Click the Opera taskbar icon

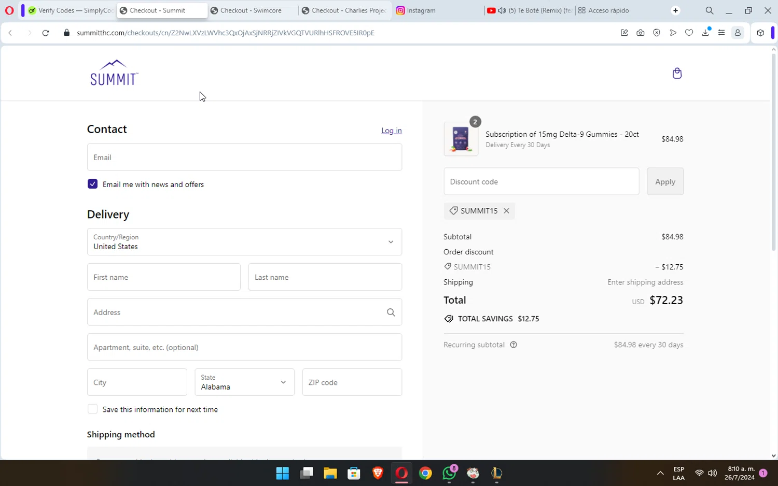[x=402, y=473]
